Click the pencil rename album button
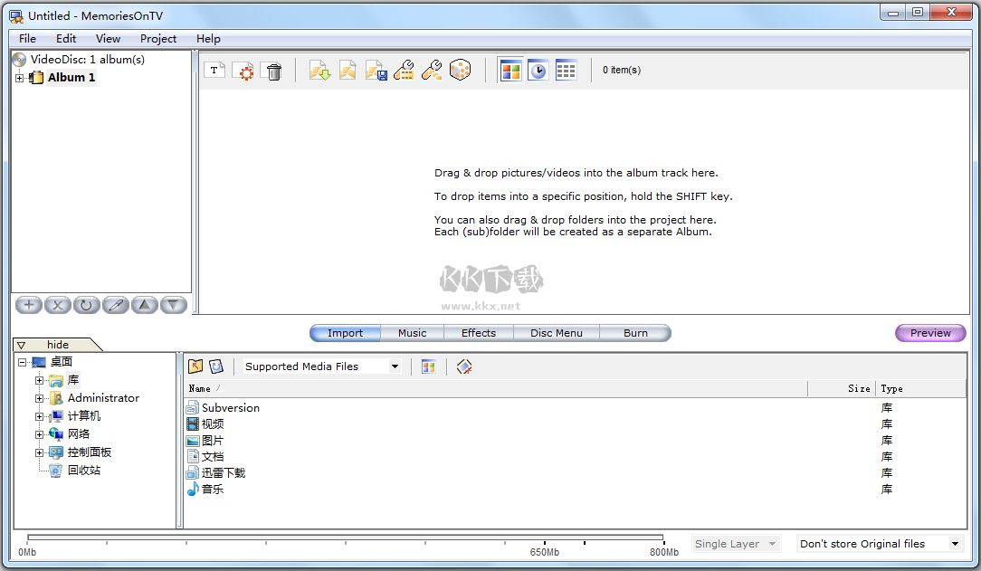Viewport: 981px width, 571px height. [x=115, y=305]
